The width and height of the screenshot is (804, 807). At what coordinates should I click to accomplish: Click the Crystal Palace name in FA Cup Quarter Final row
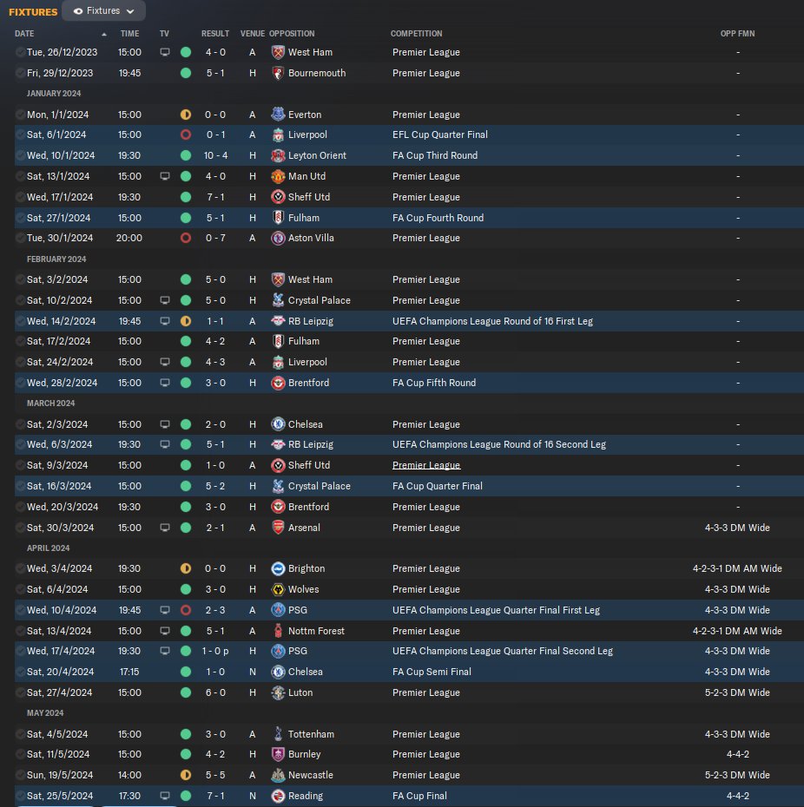coord(320,486)
